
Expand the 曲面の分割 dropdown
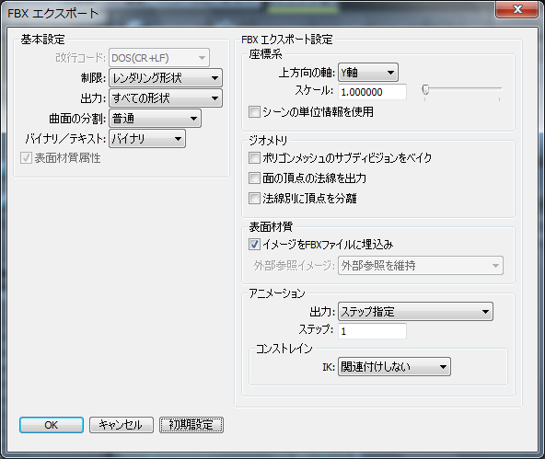click(155, 119)
